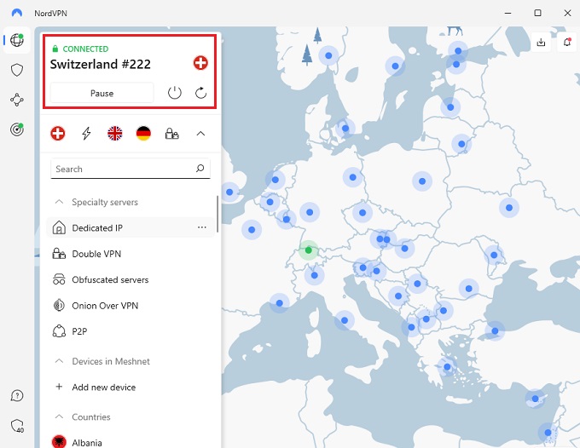Select Onion Over VPN
This screenshot has width=580, height=448.
(130, 306)
